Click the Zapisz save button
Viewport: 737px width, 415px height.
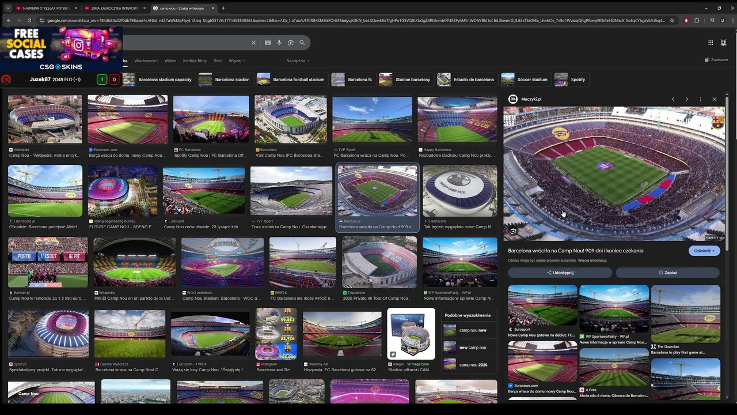(668, 273)
